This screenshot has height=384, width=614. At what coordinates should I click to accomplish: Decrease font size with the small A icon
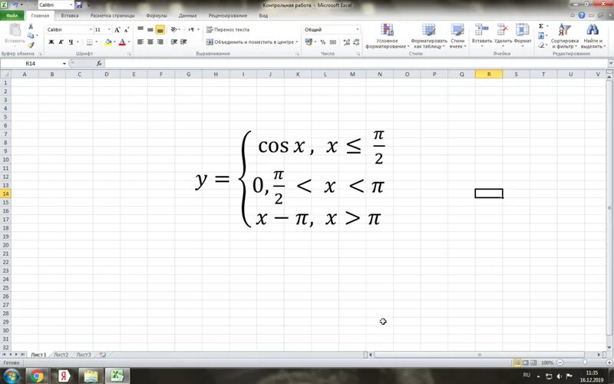point(127,30)
